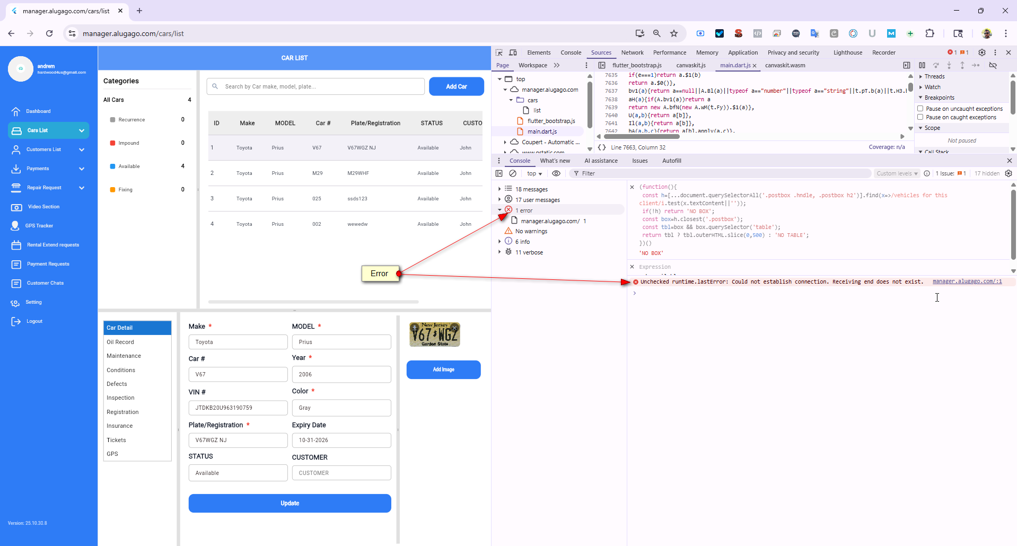Click the DevTools inspect element picker icon
The height and width of the screenshot is (546, 1017).
pos(499,52)
